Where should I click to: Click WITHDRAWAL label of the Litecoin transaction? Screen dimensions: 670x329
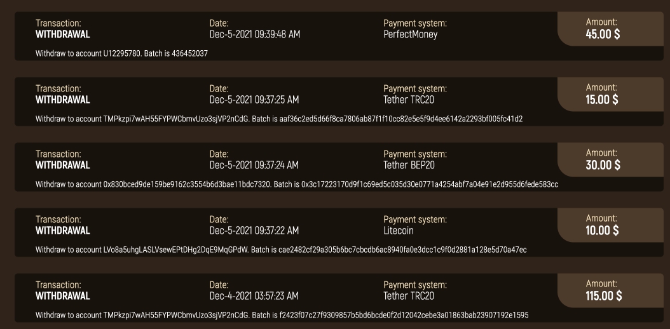click(x=63, y=231)
